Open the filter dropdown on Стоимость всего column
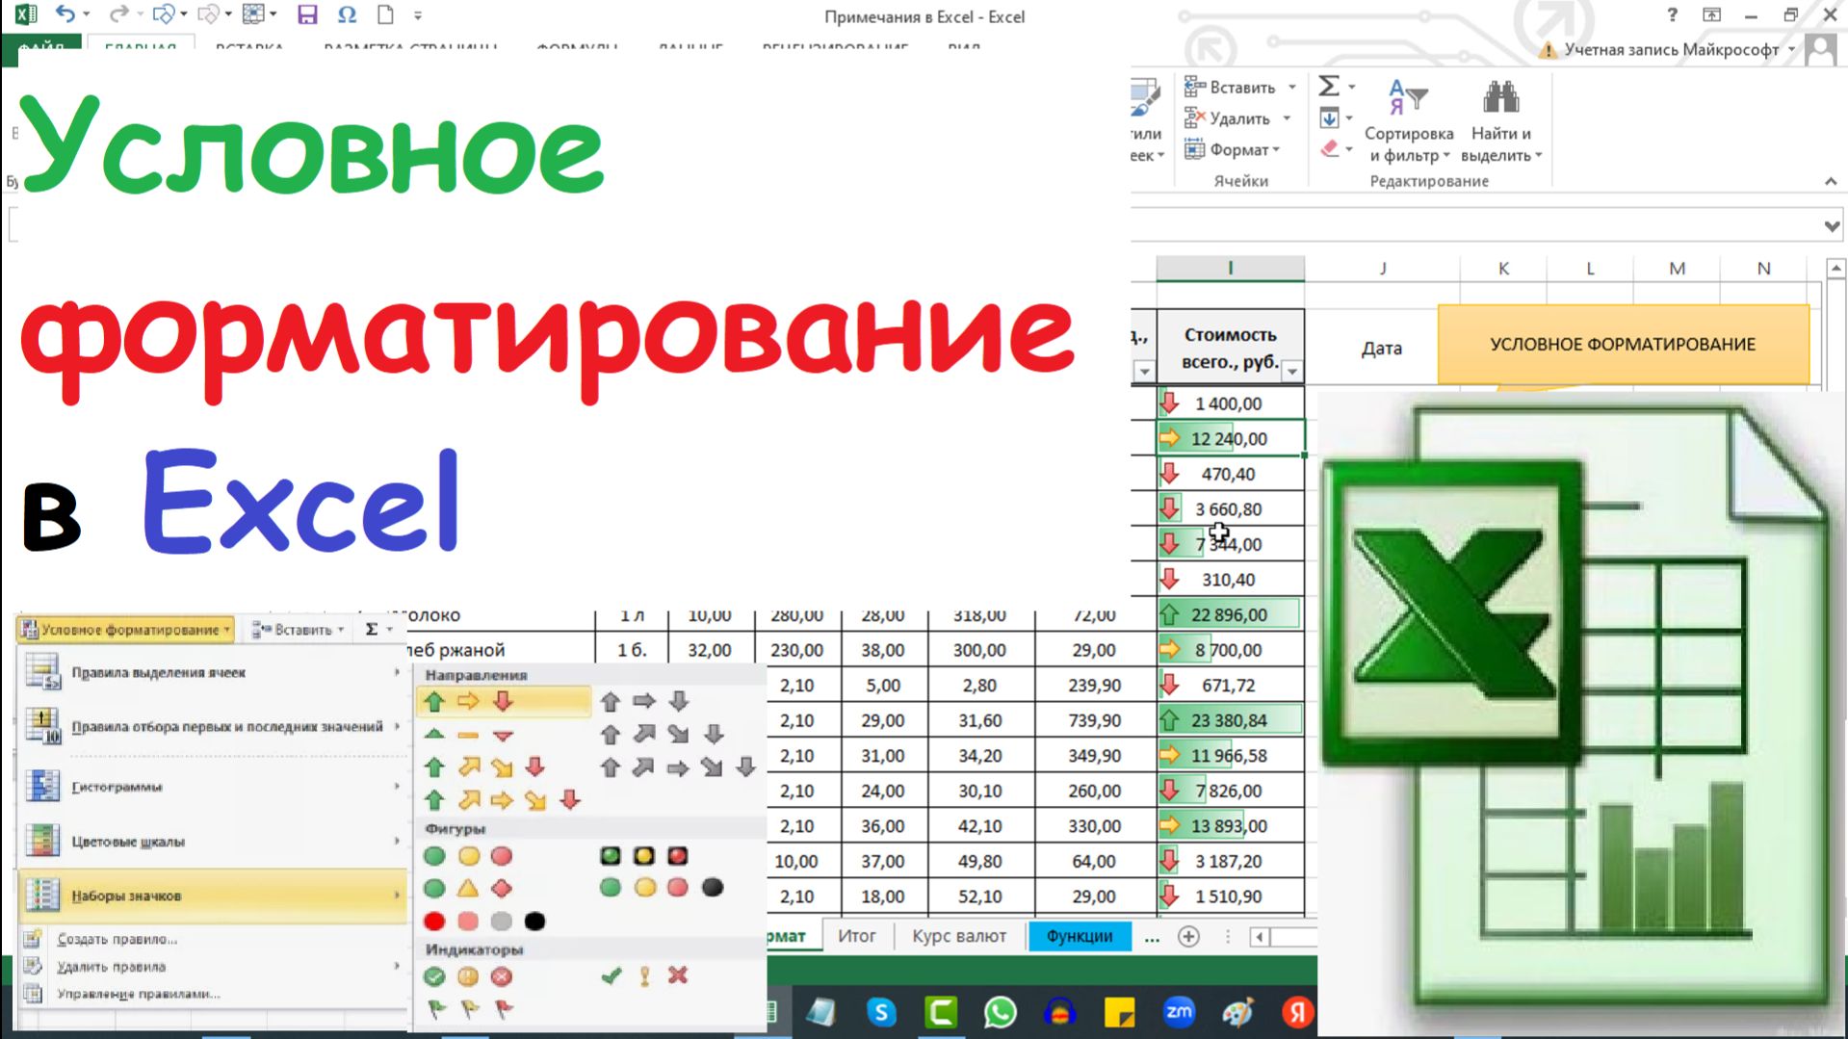1848x1039 pixels. (1292, 372)
